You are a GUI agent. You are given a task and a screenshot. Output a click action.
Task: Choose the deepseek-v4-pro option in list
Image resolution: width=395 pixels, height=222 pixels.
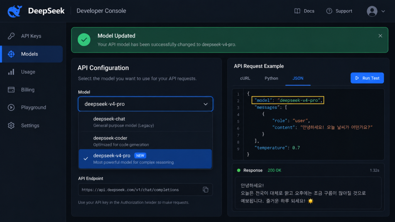[145, 159]
